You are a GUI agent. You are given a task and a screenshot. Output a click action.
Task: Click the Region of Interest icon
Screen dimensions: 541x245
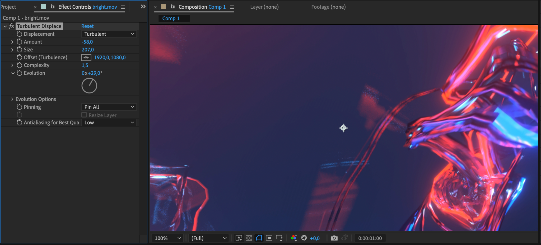[x=269, y=238]
